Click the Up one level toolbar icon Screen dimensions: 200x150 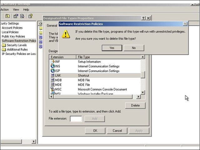click(x=7, y=16)
